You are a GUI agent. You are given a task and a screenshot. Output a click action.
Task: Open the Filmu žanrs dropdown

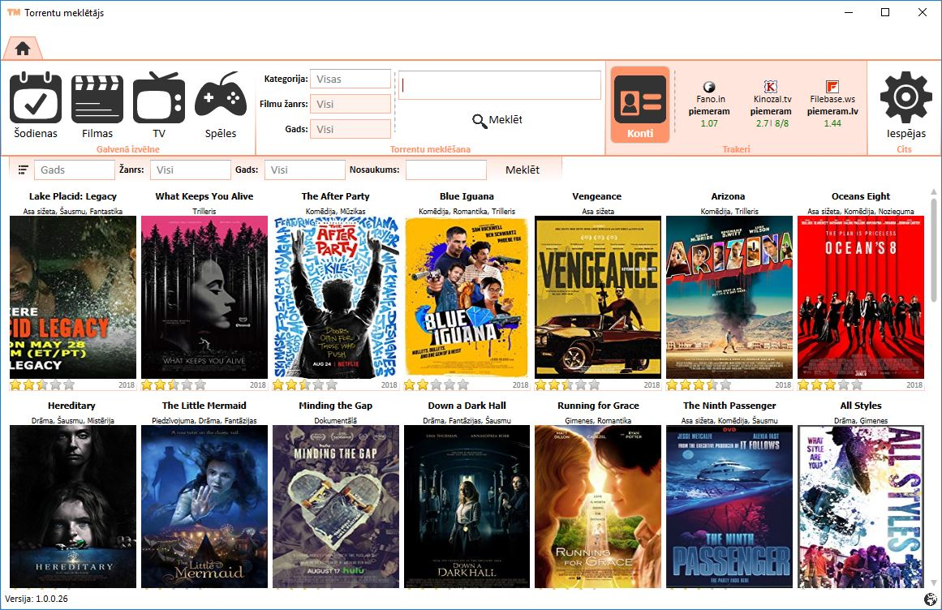351,104
